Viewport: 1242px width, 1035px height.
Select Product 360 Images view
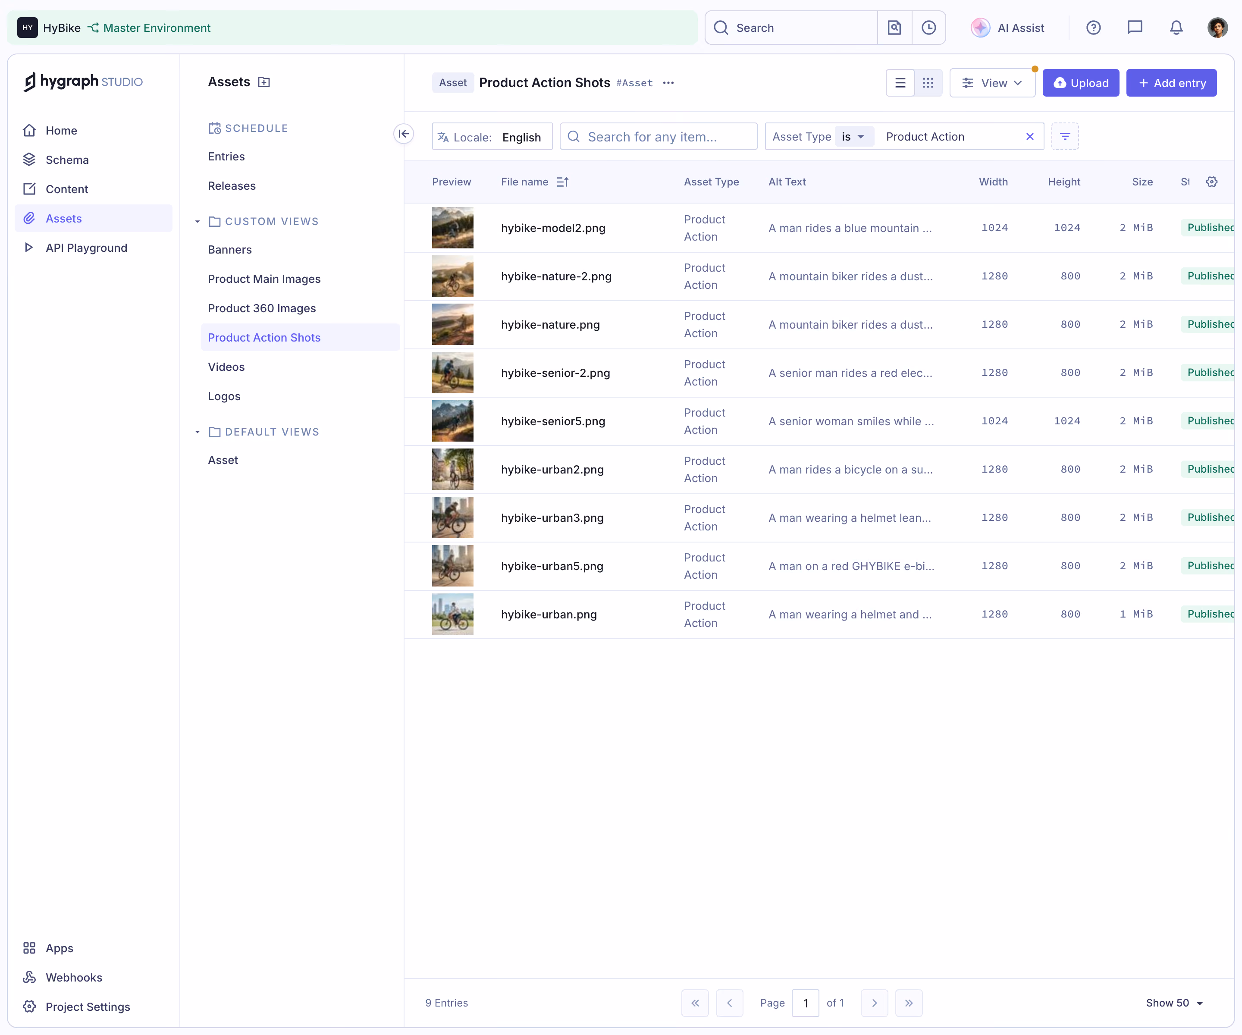coord(301,308)
